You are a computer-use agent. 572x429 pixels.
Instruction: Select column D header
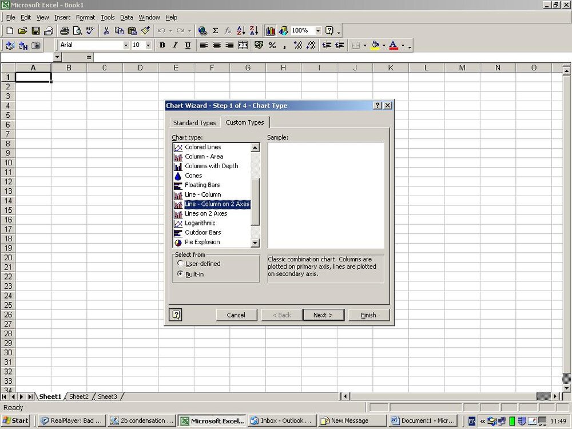pyautogui.click(x=140, y=67)
